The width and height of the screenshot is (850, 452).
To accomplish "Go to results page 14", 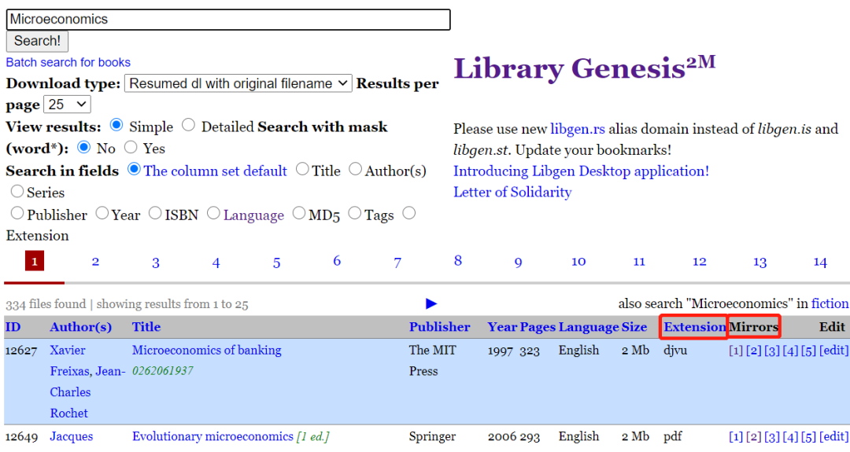I will (x=820, y=263).
